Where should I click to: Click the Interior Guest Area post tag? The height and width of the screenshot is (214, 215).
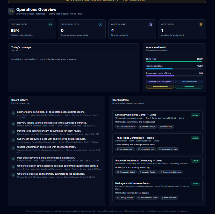coord(147,197)
